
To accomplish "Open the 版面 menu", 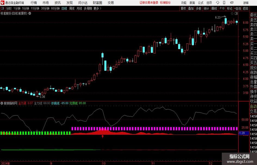I will pos(192,3).
